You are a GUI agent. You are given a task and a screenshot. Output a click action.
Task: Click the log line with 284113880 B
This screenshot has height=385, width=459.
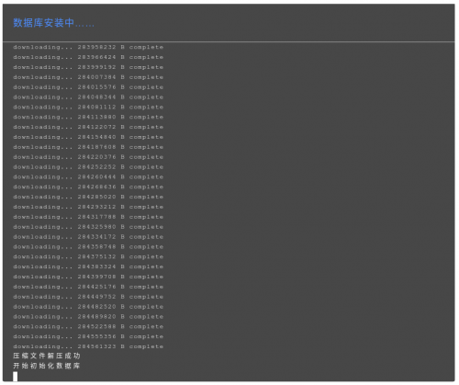coord(88,117)
